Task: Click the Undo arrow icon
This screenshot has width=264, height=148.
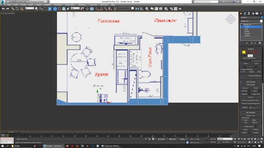Action: 3,9
